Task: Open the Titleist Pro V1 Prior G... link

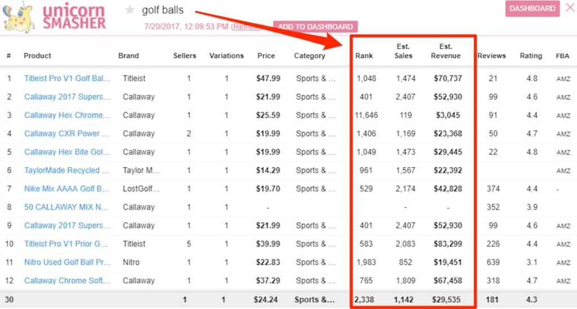Action: coord(66,244)
